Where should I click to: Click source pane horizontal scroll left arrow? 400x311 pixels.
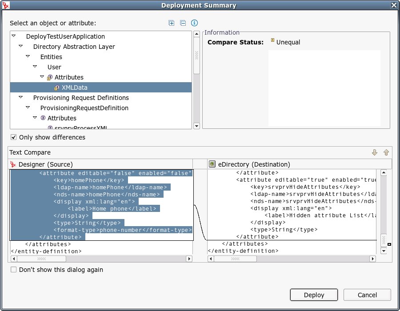[x=14, y=259]
